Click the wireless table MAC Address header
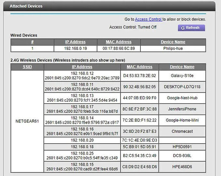The height and width of the screenshot is (176, 221). (139, 67)
